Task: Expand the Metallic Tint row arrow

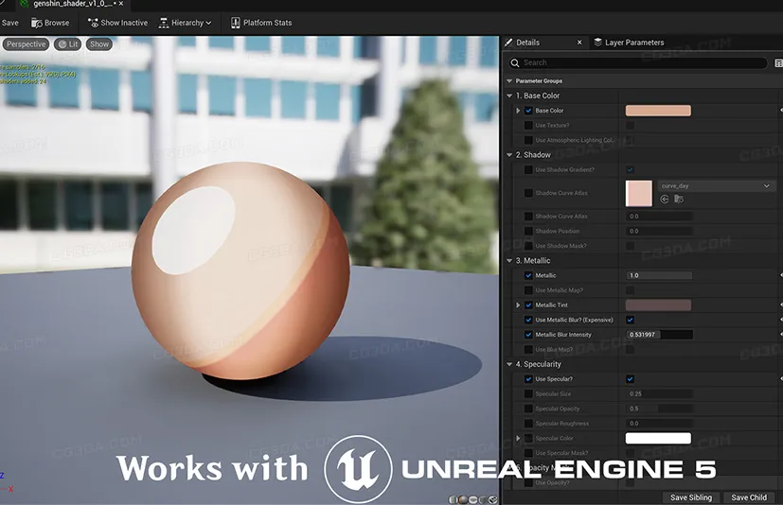Action: pyautogui.click(x=518, y=305)
